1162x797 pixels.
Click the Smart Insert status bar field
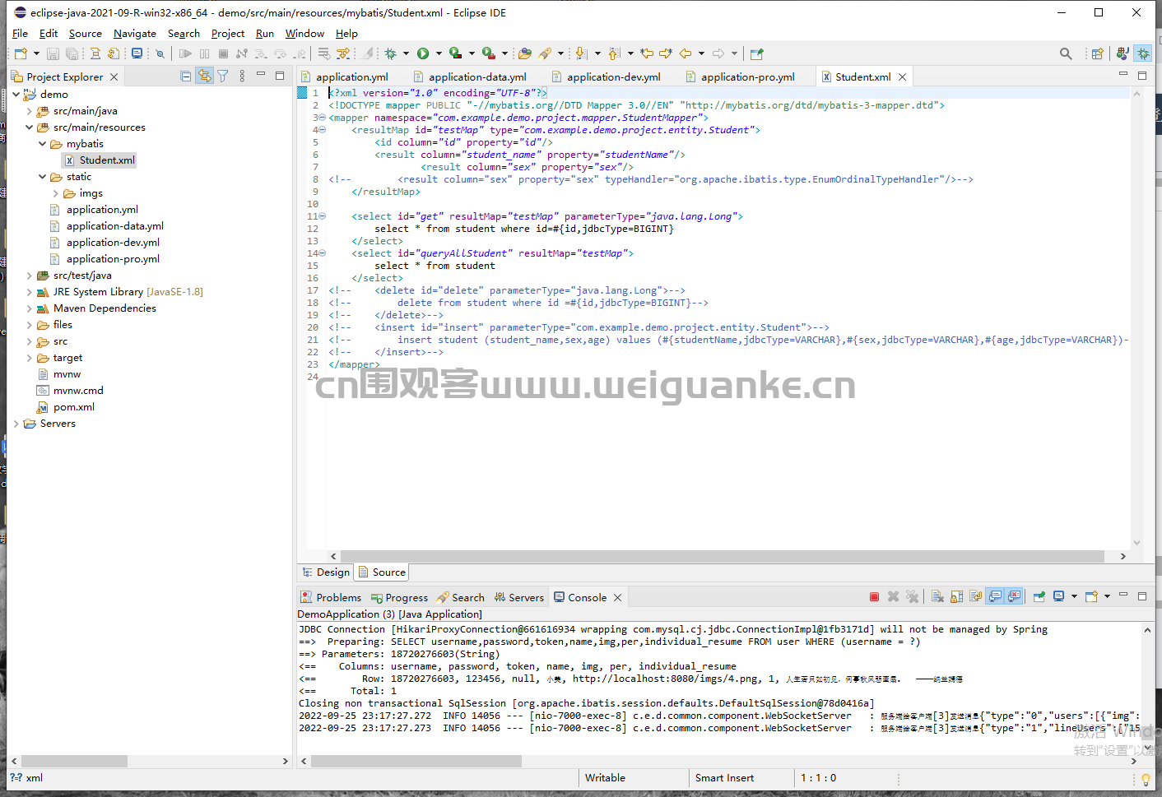pos(724,778)
